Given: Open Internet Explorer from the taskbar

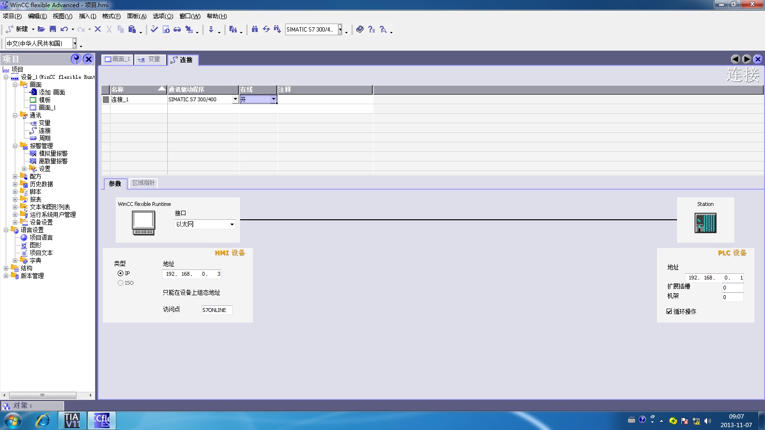Looking at the screenshot, I should pyautogui.click(x=43, y=420).
